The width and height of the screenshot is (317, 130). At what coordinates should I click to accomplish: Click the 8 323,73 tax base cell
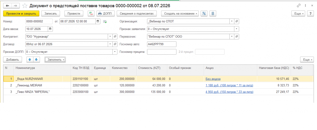(274, 86)
